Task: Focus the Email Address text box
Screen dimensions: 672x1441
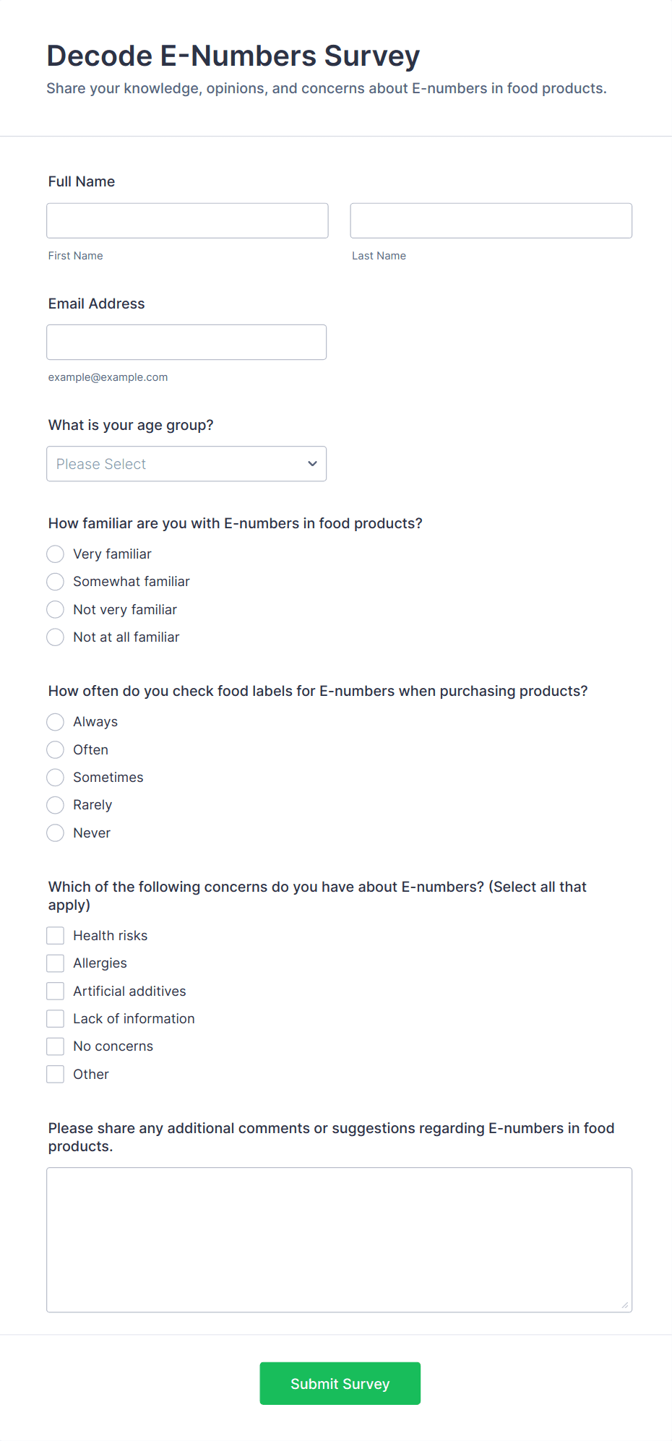Action: point(186,342)
